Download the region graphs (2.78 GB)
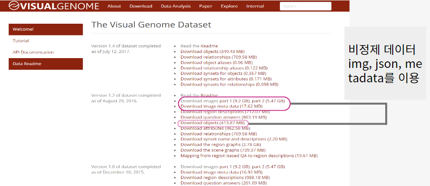This screenshot has height=186, width=430. point(221,145)
